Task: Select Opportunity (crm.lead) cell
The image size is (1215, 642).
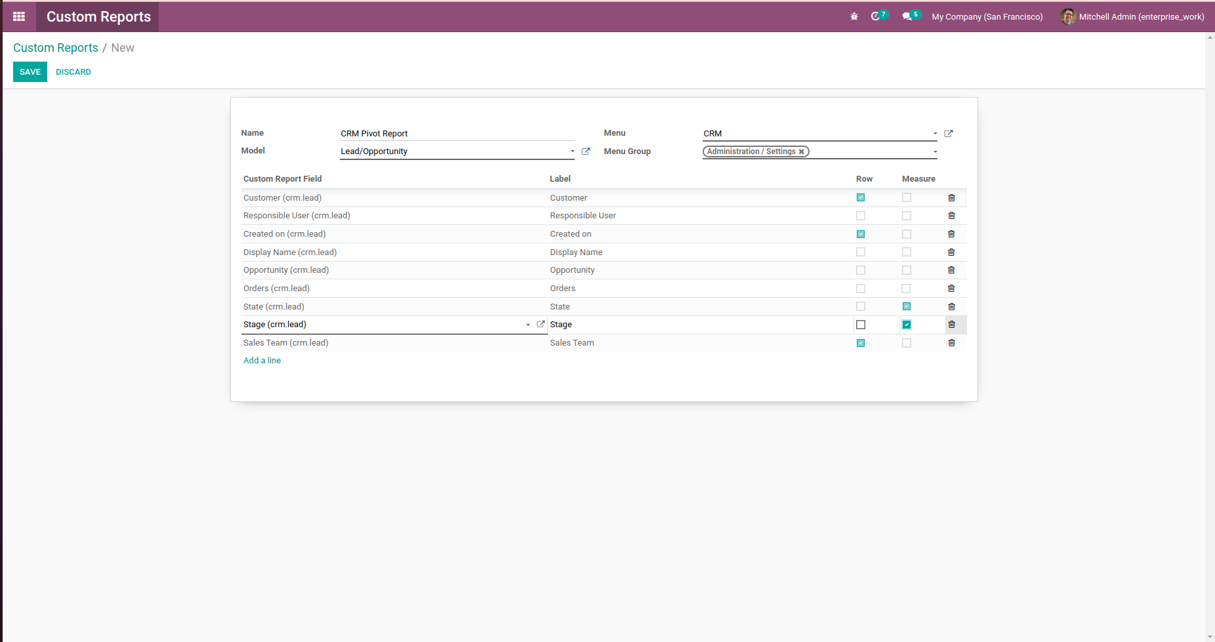Action: 394,270
